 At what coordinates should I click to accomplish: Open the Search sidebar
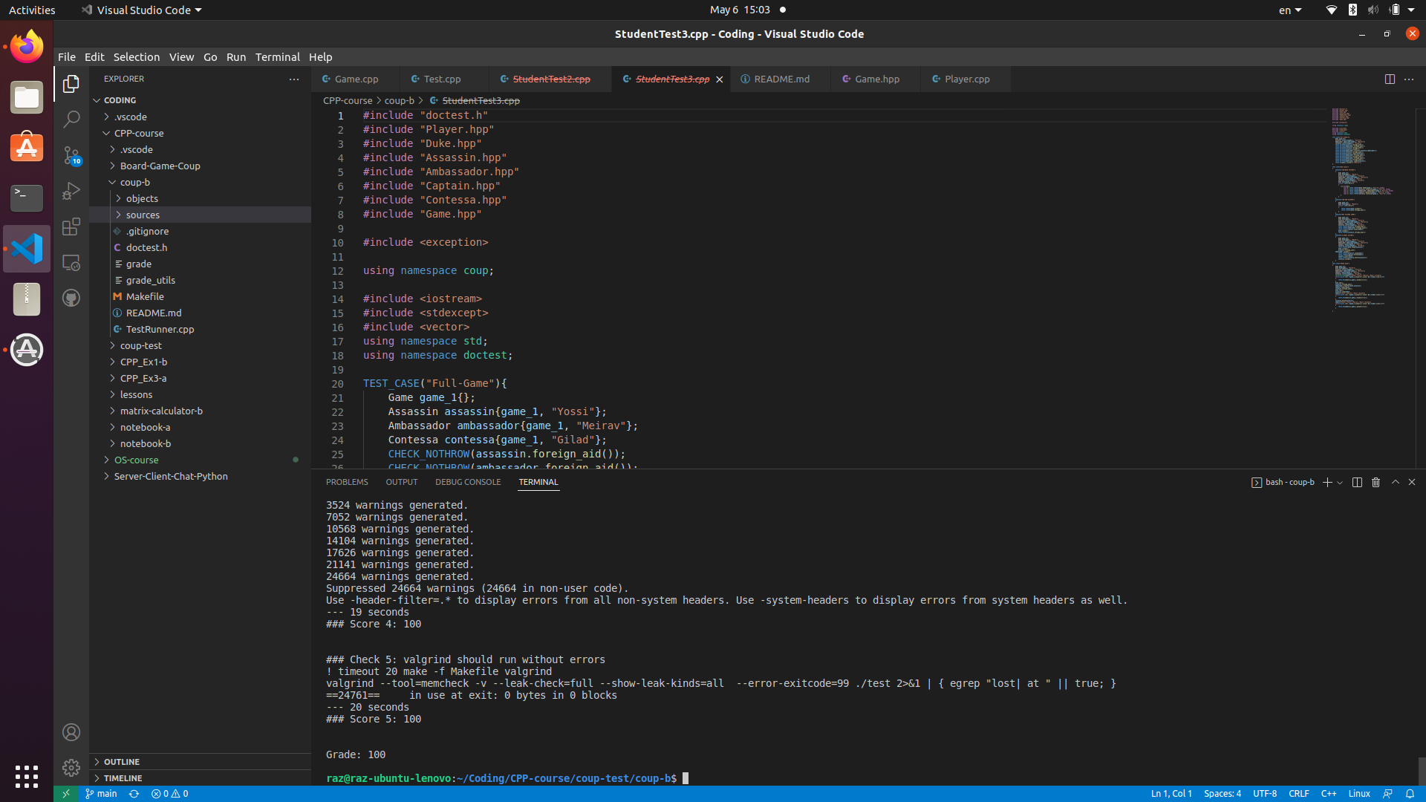click(x=71, y=119)
